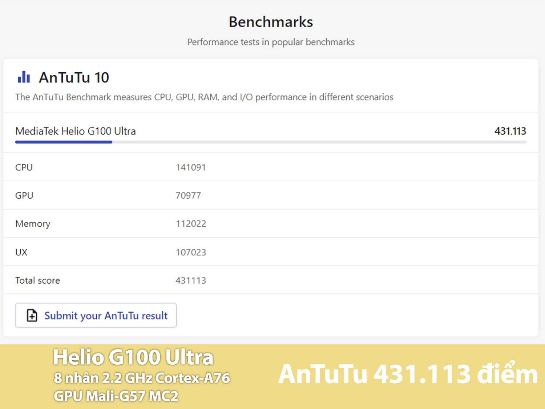The width and height of the screenshot is (545, 409).
Task: Click the UX row label
Action: click(21, 252)
